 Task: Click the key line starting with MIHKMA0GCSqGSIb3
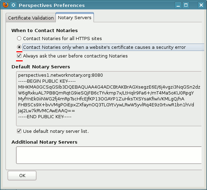[x=109, y=87]
